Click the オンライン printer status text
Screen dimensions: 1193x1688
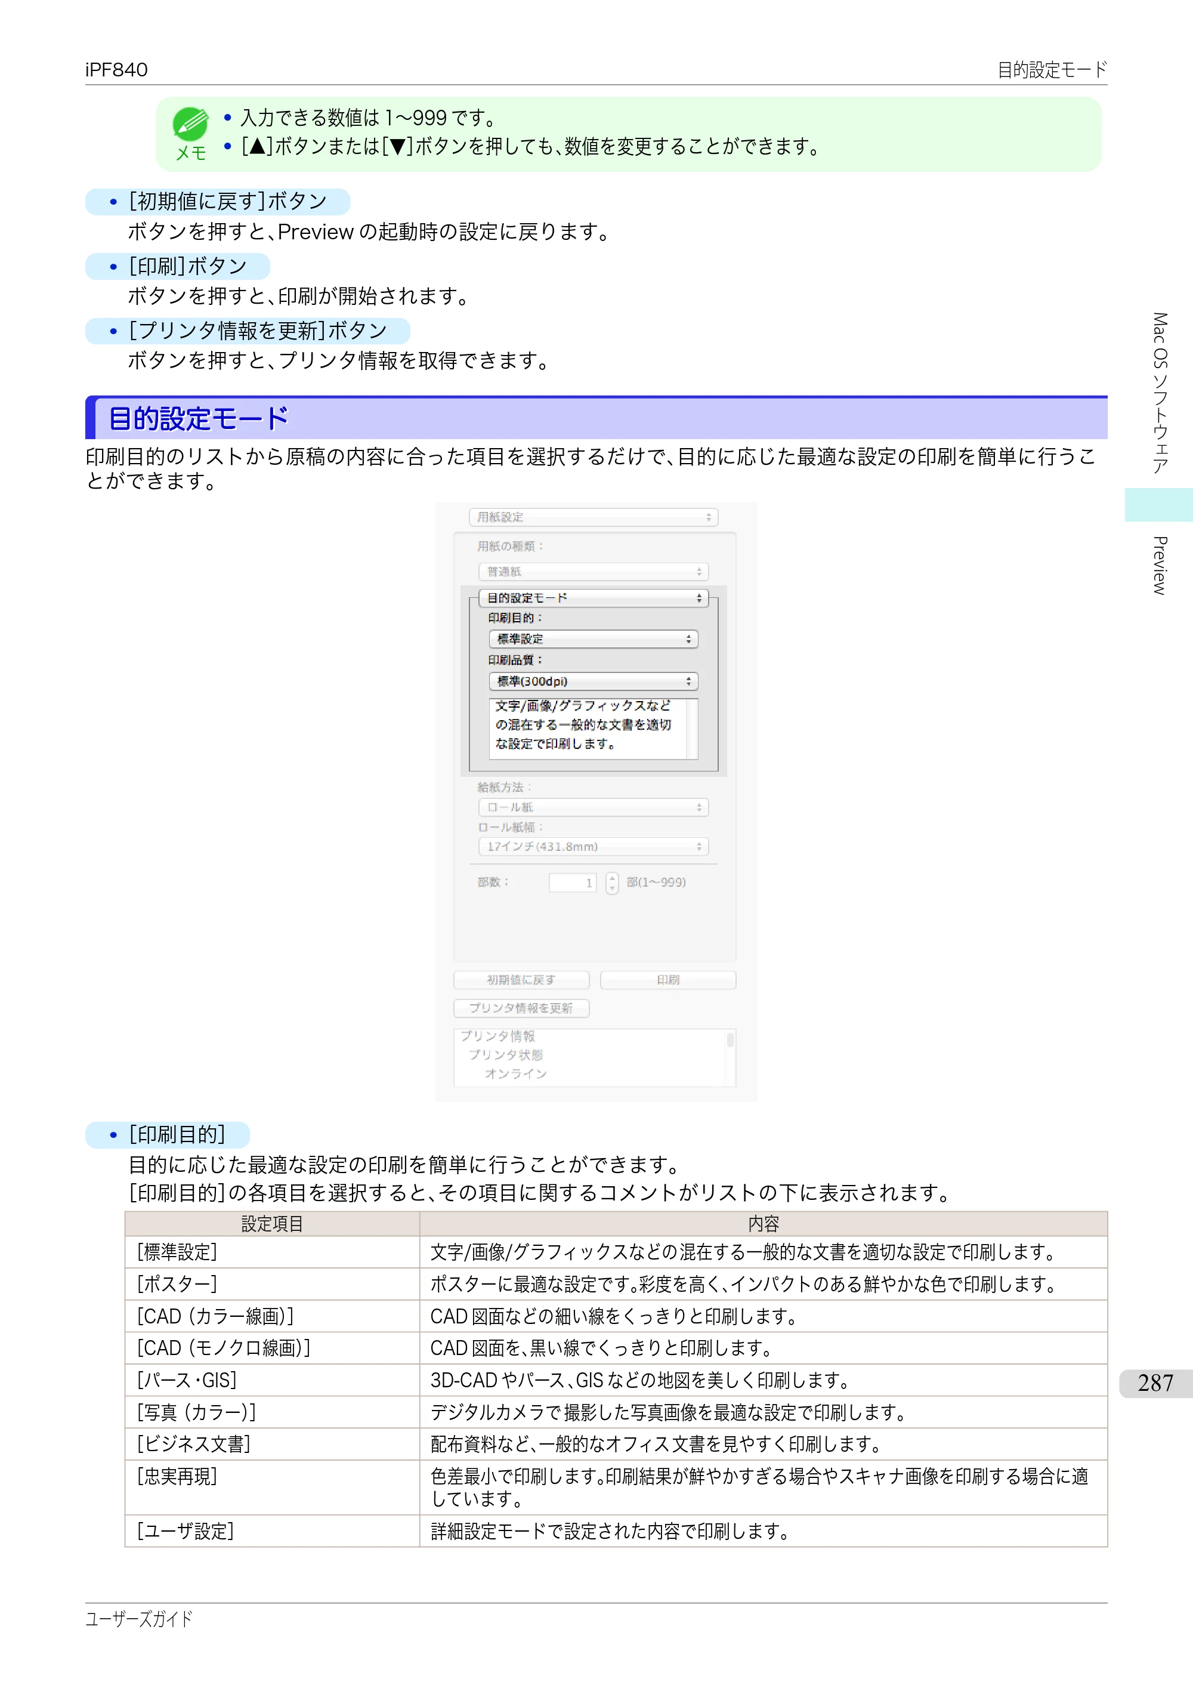tap(516, 1073)
